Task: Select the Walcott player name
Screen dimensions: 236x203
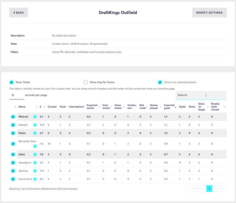Action: [x=23, y=117]
